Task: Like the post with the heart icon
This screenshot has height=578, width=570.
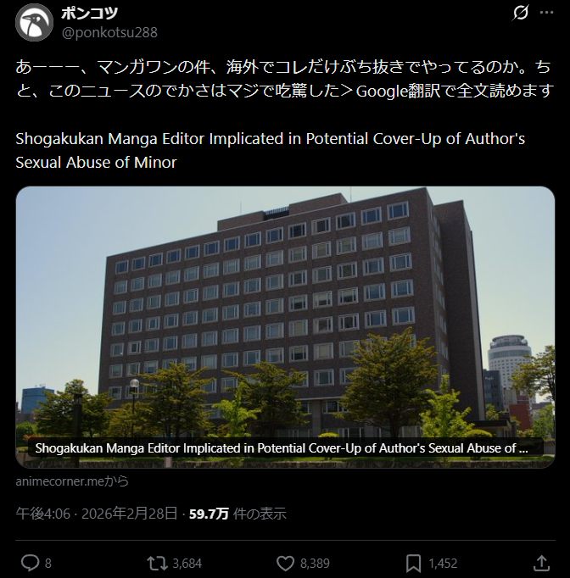Action: (286, 564)
